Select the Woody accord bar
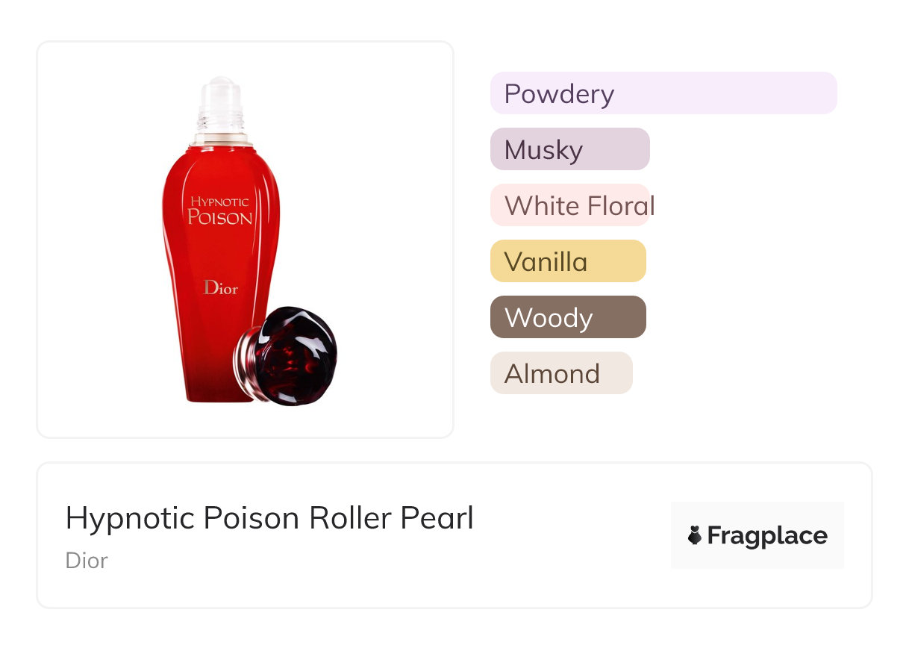The height and width of the screenshot is (645, 909). click(568, 317)
